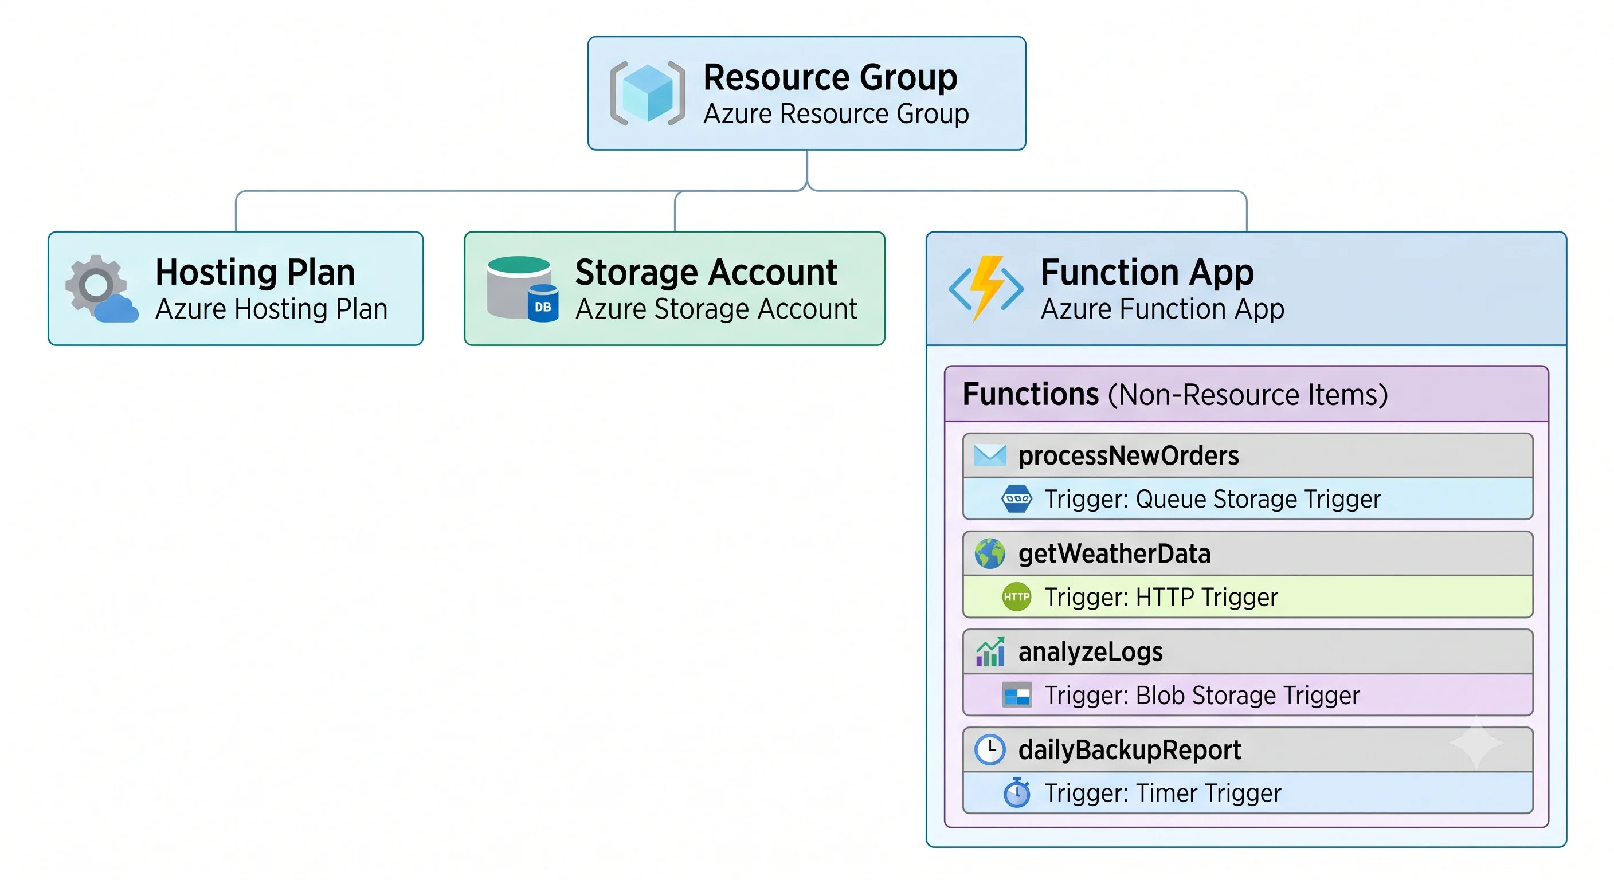Select the Azure Storage Account subtitle
The height and width of the screenshot is (880, 1614).
[x=716, y=309]
